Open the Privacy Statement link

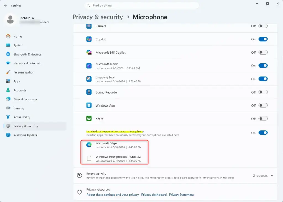pyautogui.click(x=181, y=195)
